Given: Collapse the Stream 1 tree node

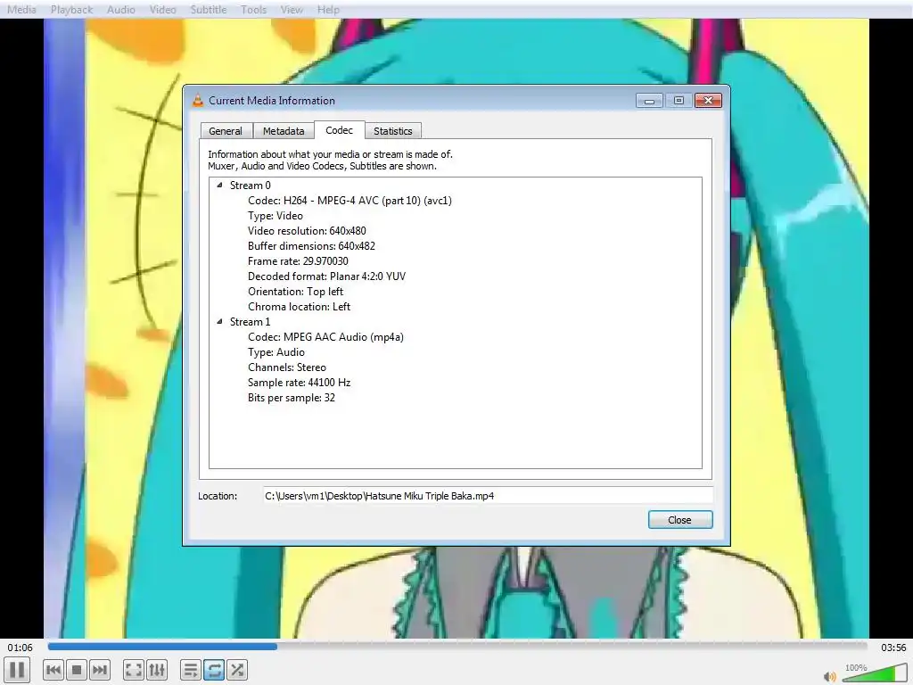Looking at the screenshot, I should [219, 321].
